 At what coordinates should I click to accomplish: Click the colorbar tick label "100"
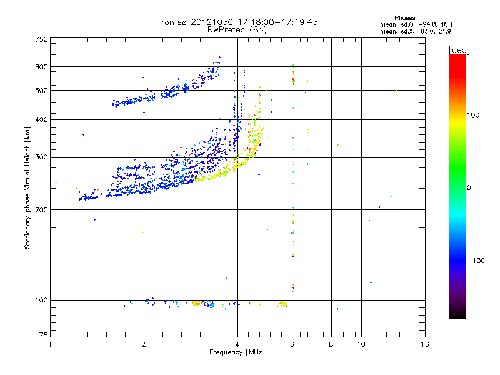click(473, 115)
